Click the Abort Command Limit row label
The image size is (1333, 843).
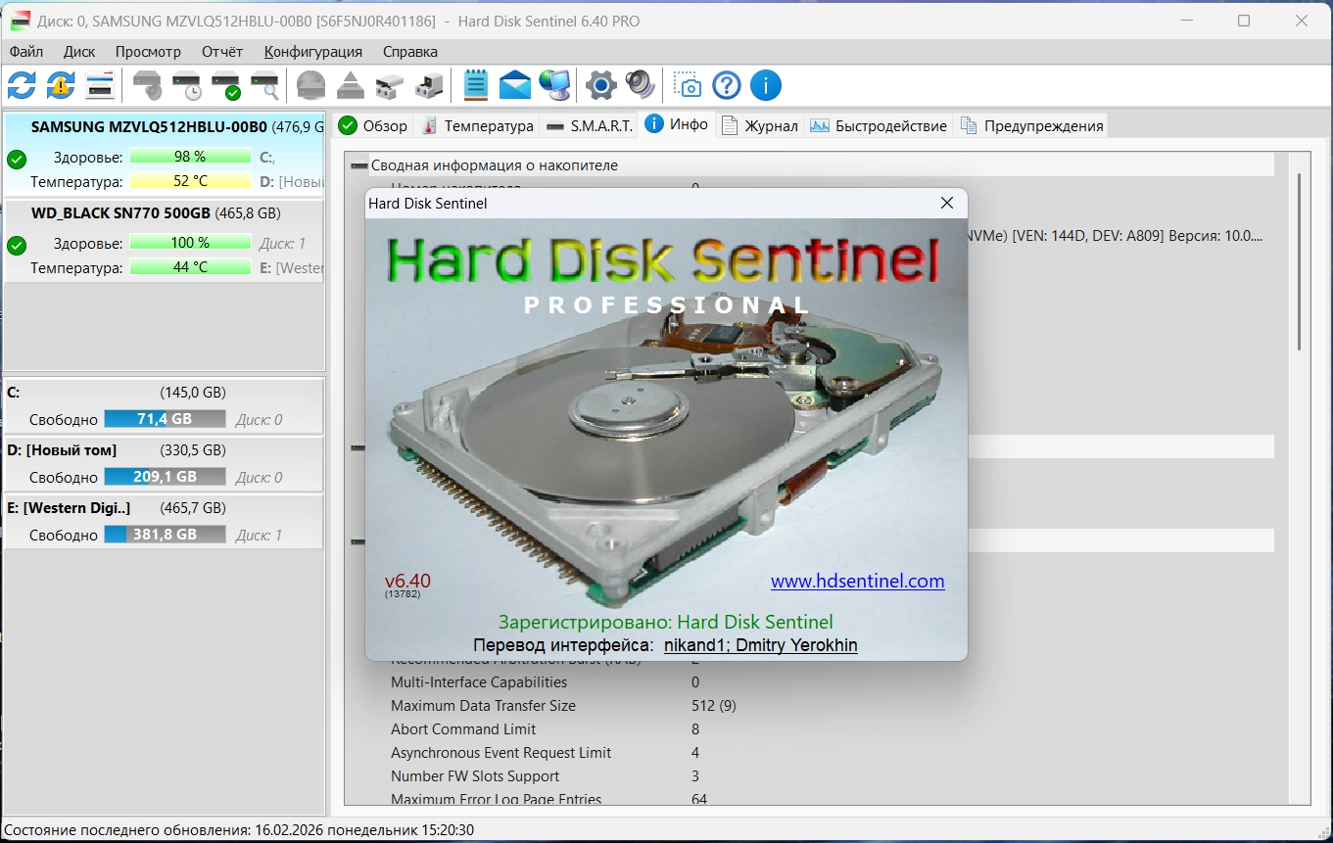(x=463, y=729)
